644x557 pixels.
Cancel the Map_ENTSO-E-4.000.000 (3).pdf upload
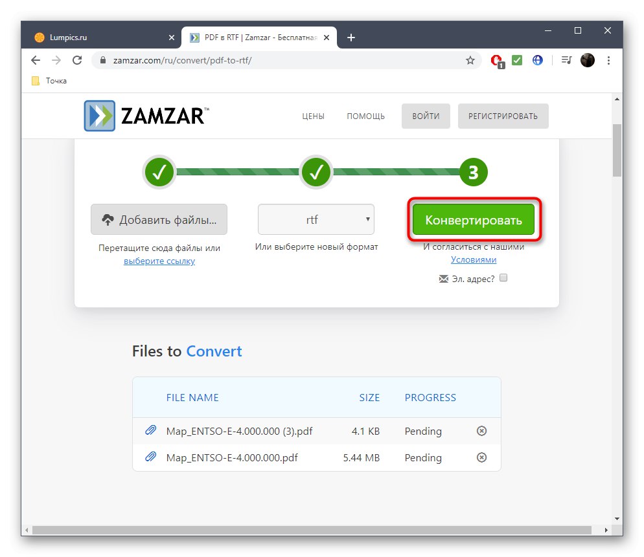pyautogui.click(x=481, y=431)
